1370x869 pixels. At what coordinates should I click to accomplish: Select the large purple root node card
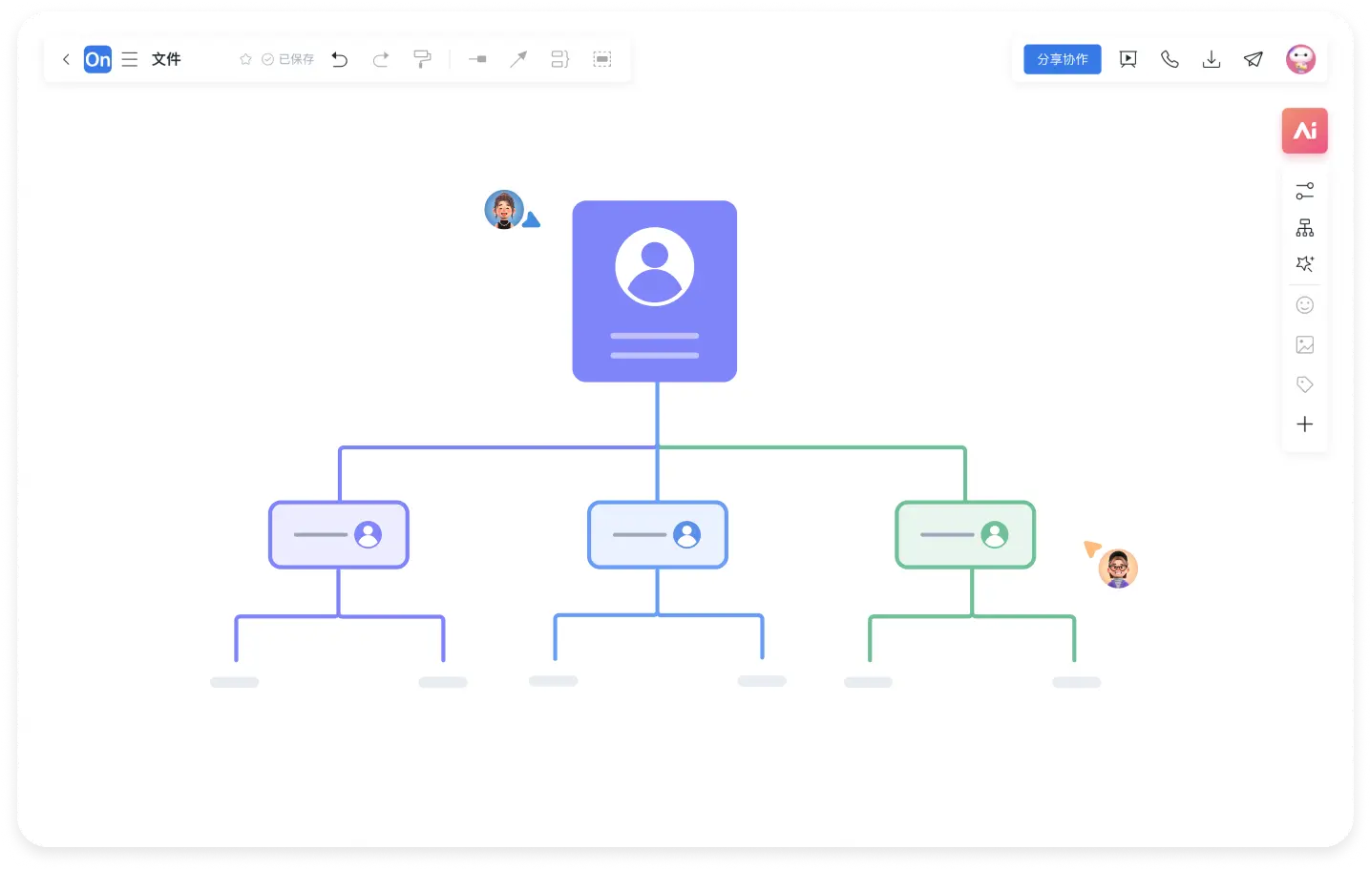click(x=654, y=291)
